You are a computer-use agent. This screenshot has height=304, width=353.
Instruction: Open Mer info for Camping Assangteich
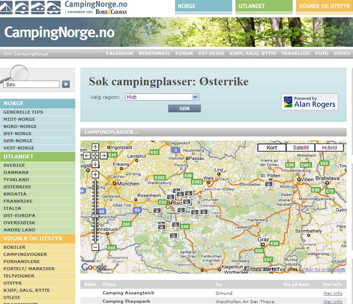point(333,293)
